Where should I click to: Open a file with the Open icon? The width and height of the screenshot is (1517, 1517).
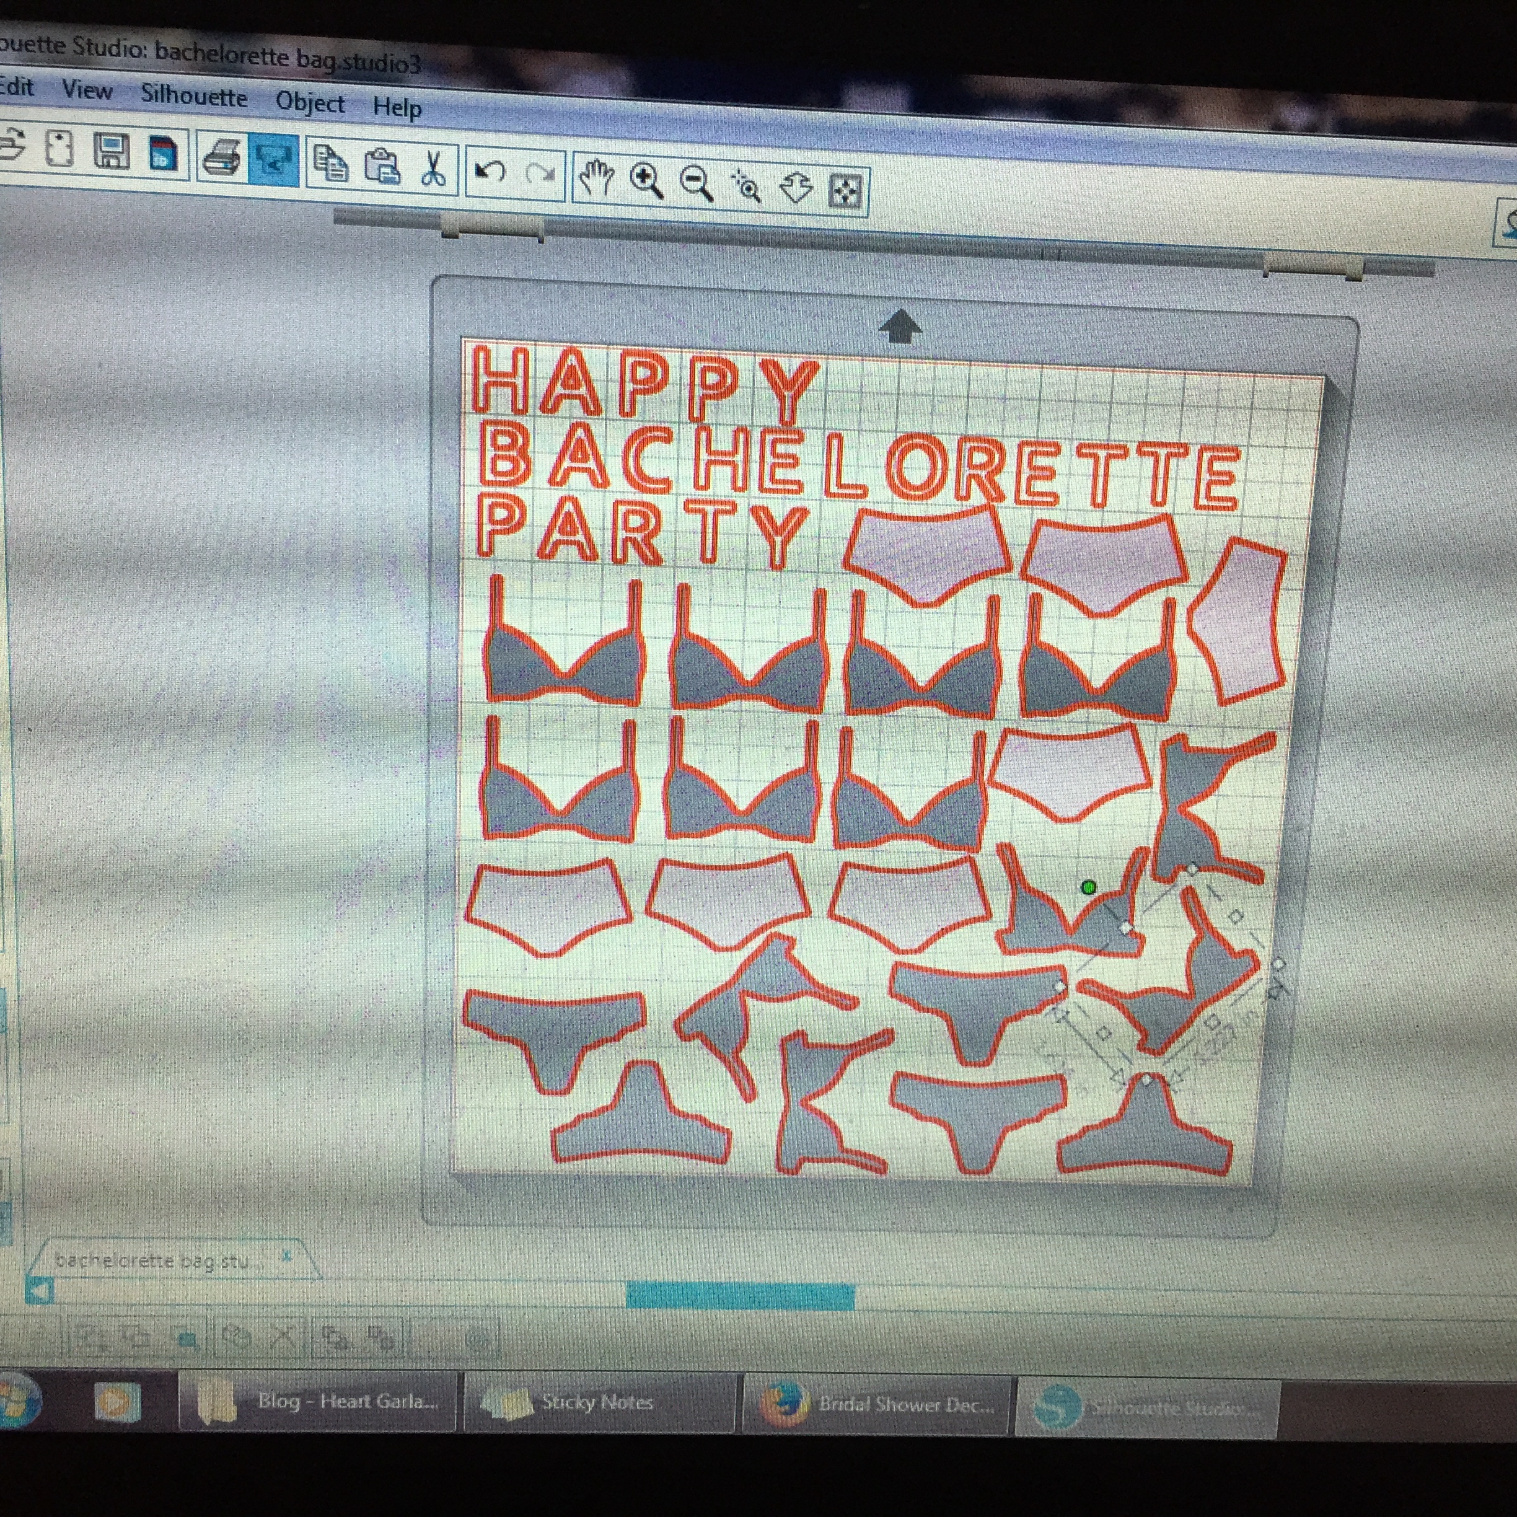11,146
